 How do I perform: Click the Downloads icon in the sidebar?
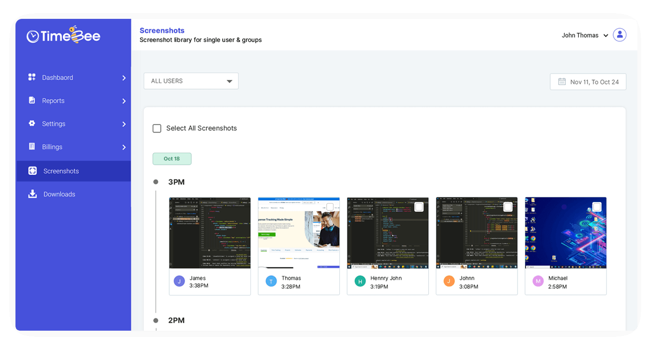tap(31, 194)
